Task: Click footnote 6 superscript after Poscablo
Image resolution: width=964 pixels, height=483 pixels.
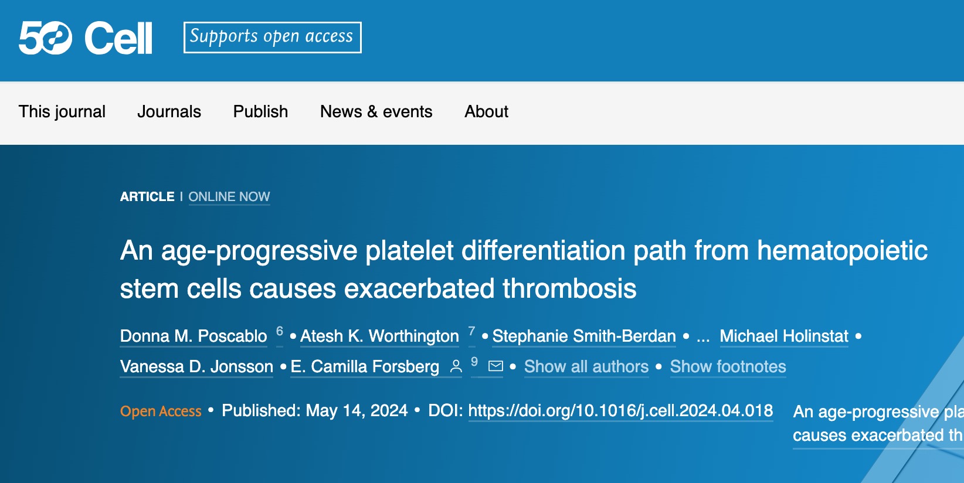Action: (280, 332)
